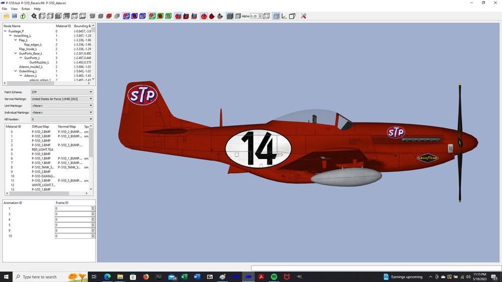Click the gray bomb toolbar icon
Viewport: 502px width, 282px height.
tap(220, 16)
